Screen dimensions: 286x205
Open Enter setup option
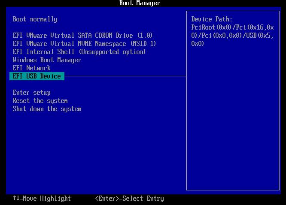click(x=31, y=93)
